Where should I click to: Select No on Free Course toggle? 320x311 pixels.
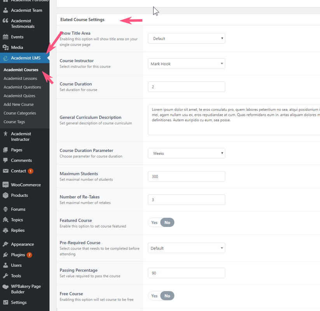click(167, 296)
